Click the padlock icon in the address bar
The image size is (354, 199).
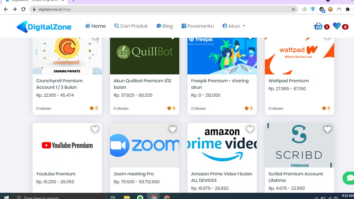tap(34, 9)
